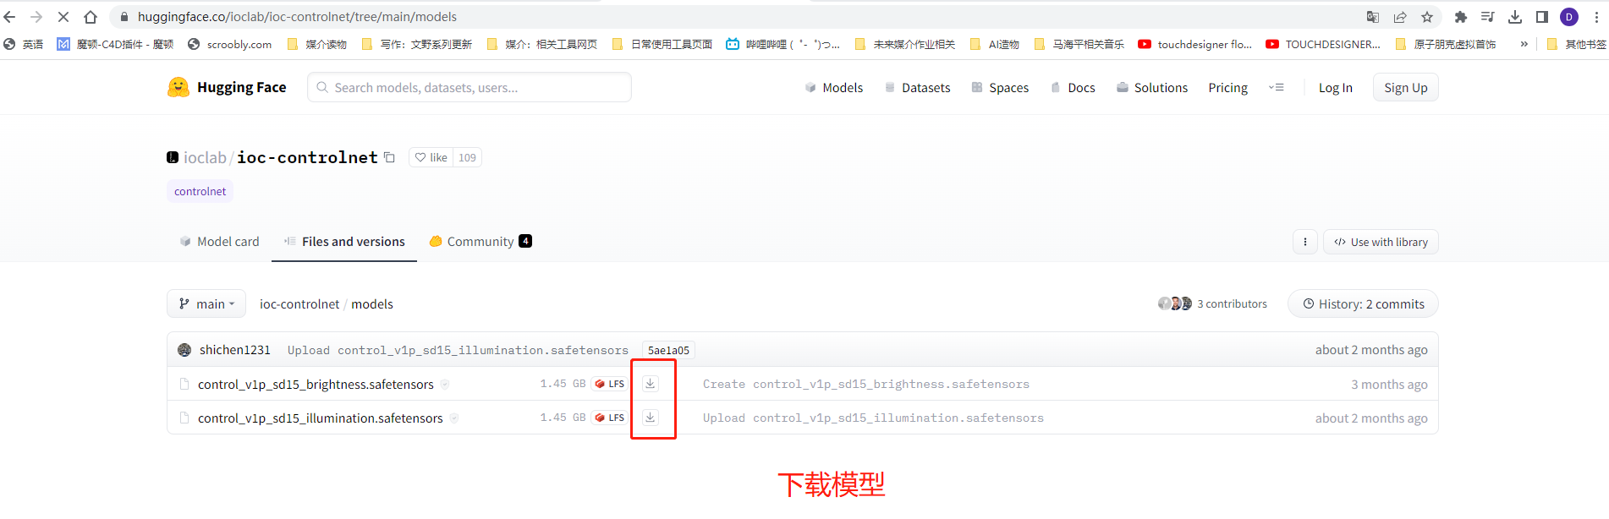Image resolution: width=1609 pixels, height=519 pixels.
Task: Show more bookmarks with the chevron
Action: [x=1524, y=44]
